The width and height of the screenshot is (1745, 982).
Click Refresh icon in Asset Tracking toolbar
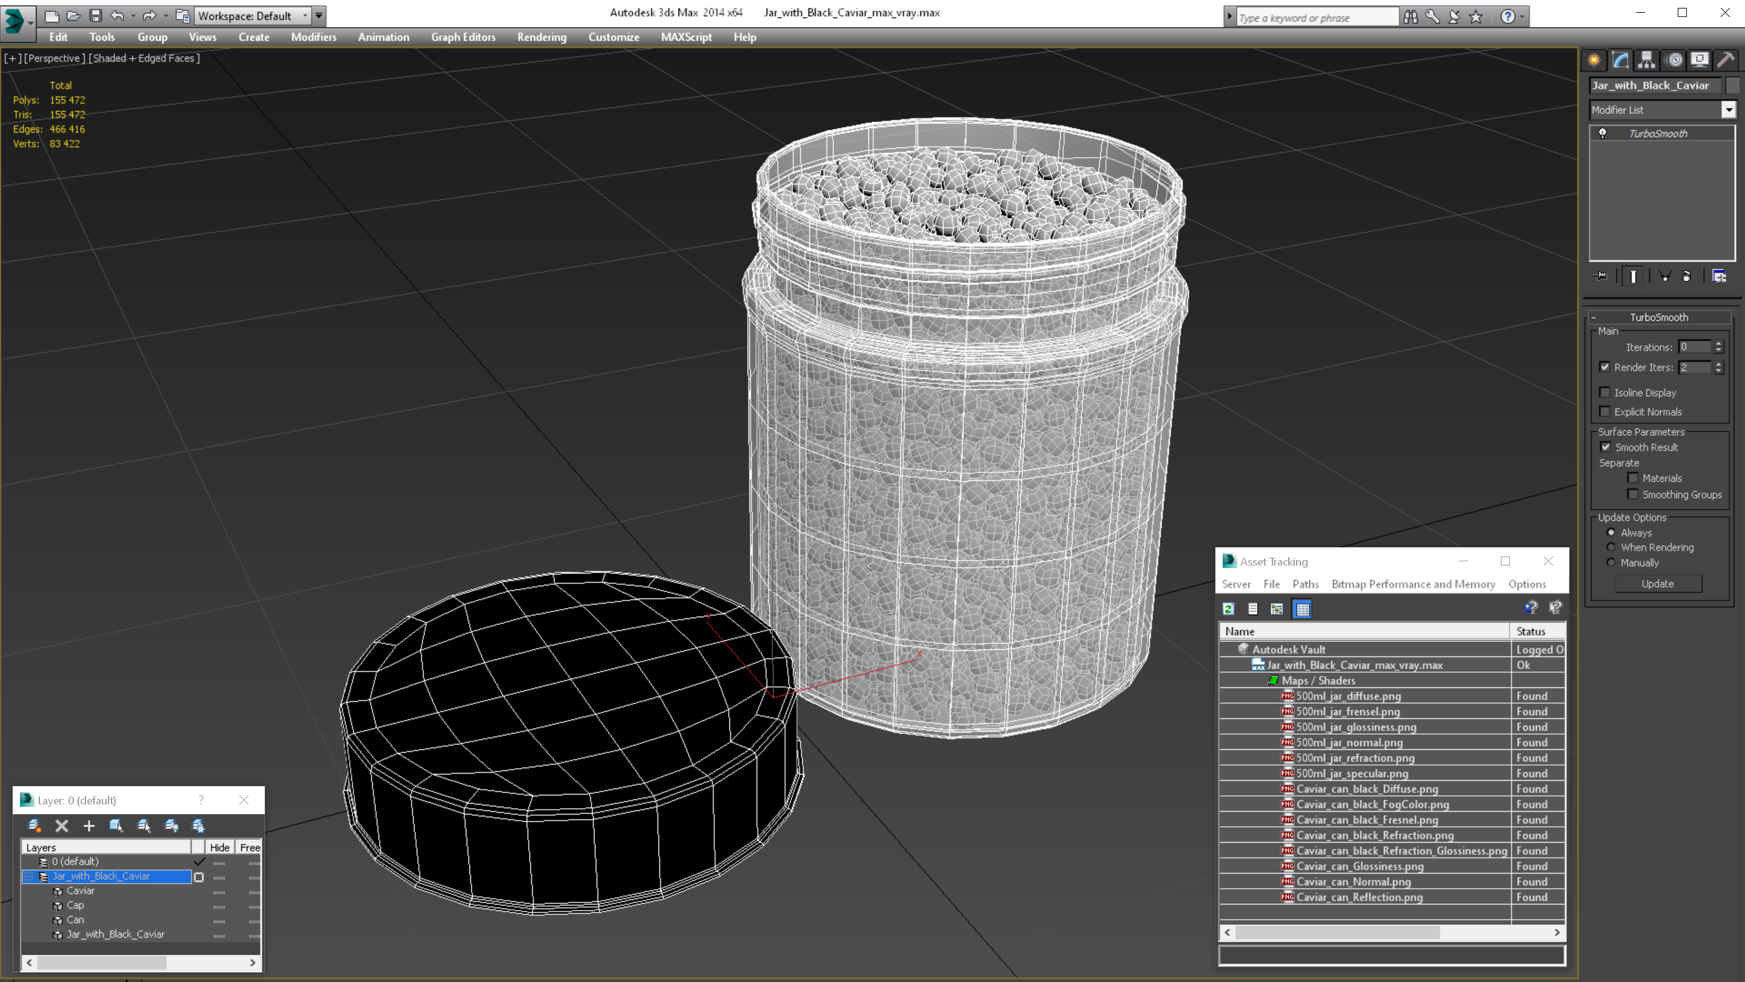[x=1228, y=609]
